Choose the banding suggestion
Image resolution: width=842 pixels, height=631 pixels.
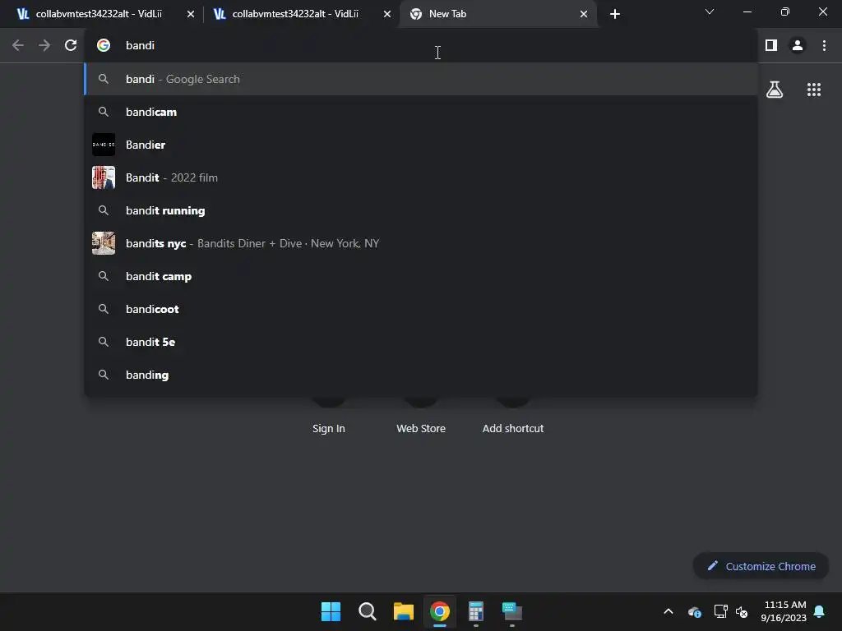[421, 375]
